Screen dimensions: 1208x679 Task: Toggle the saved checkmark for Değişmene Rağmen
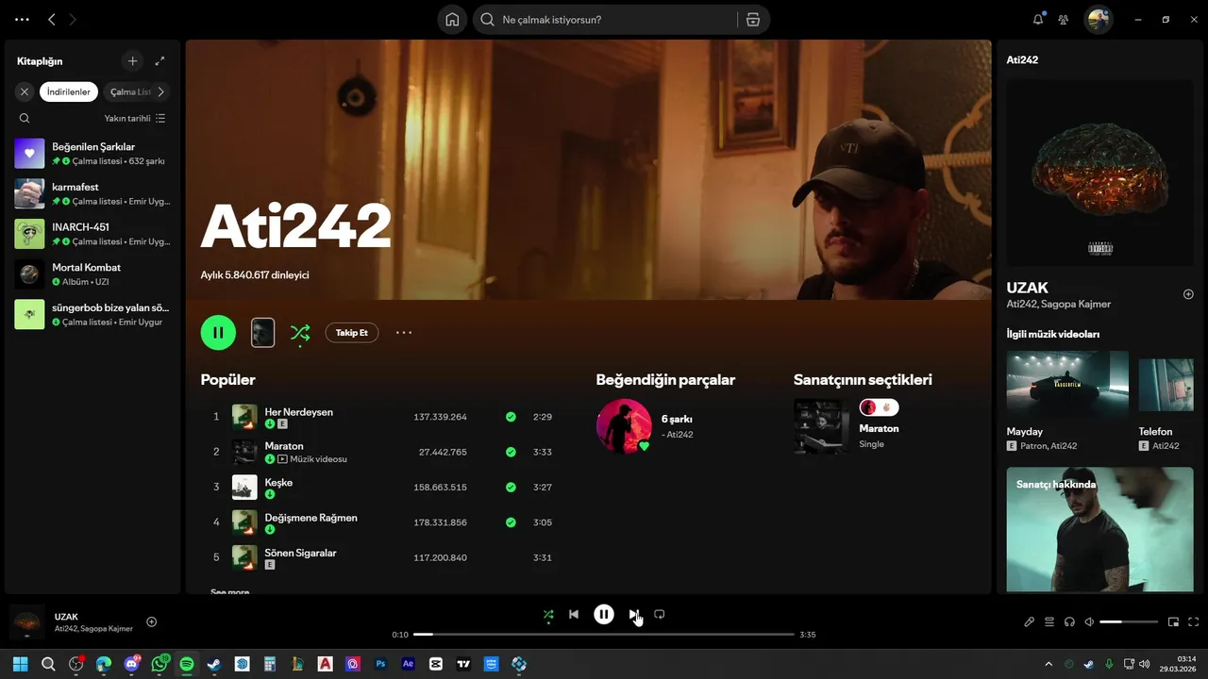pyautogui.click(x=511, y=522)
